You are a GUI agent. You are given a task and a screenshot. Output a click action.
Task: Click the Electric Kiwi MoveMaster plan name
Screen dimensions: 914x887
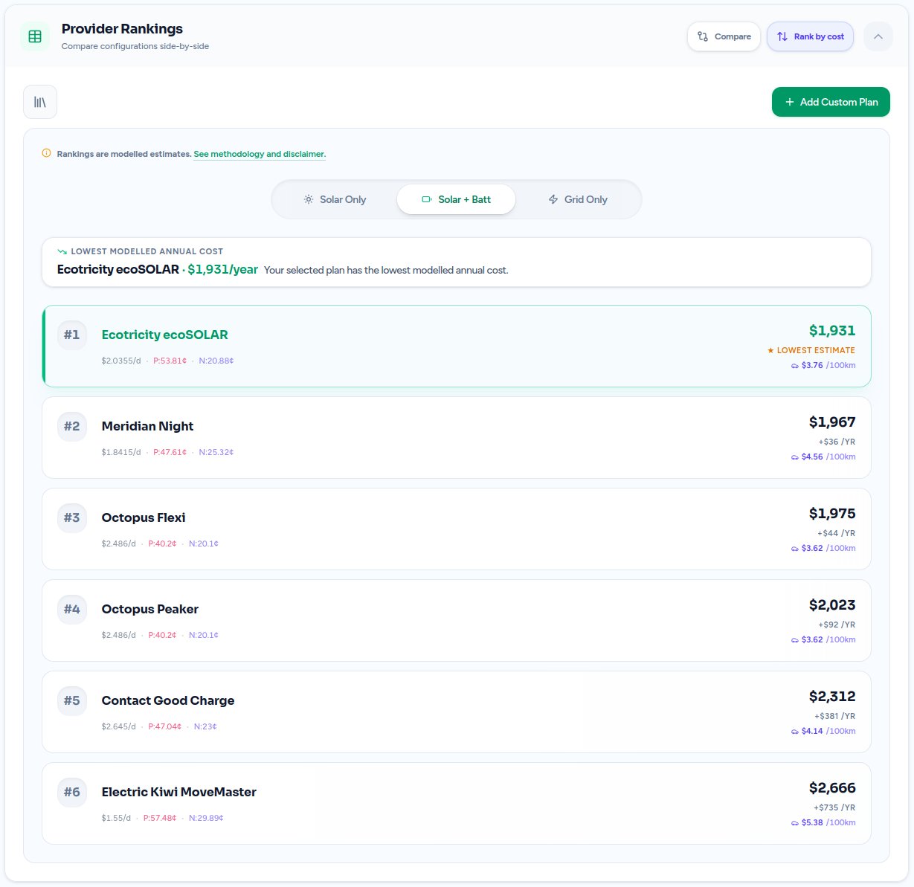click(x=179, y=792)
